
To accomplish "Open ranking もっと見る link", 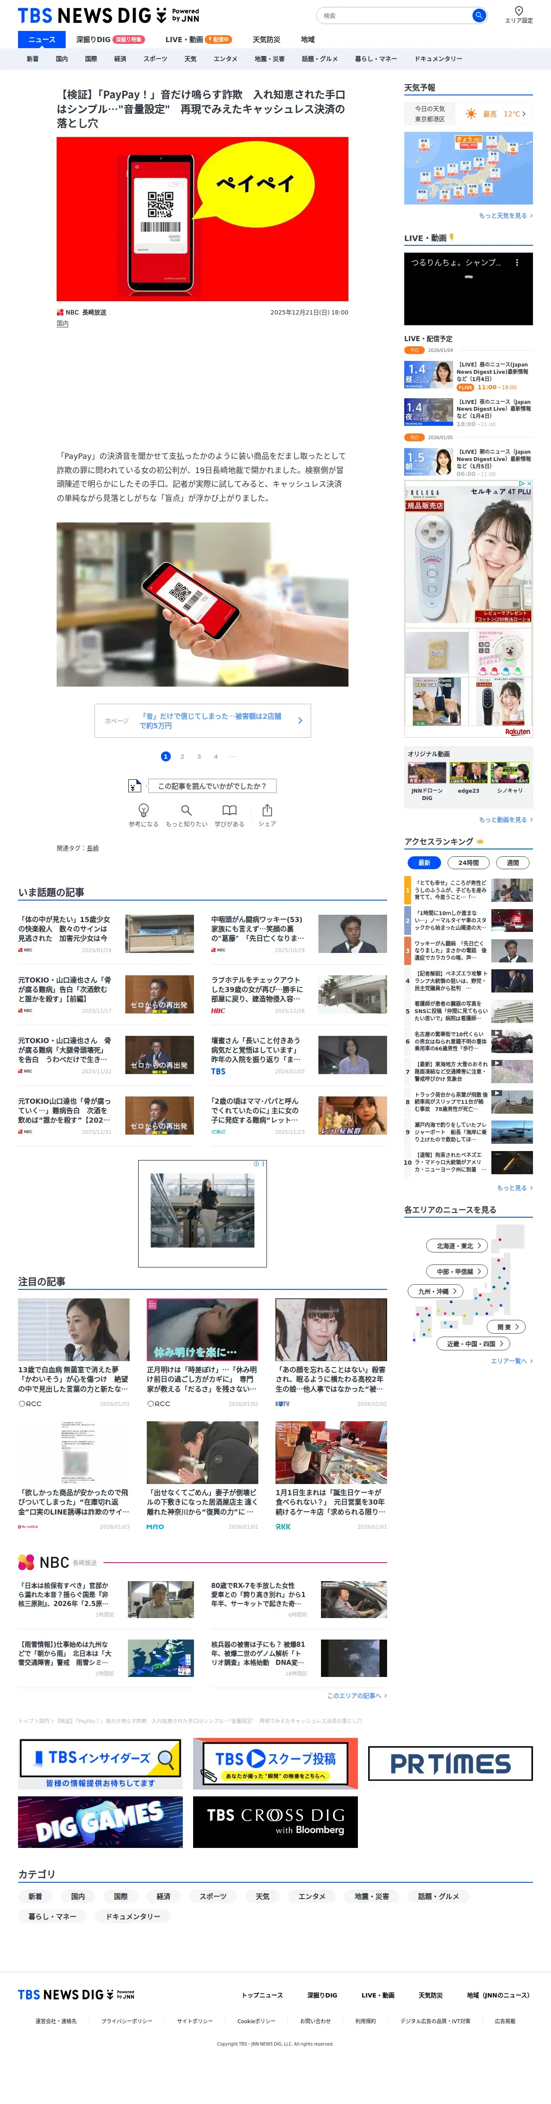I will pos(514,1188).
